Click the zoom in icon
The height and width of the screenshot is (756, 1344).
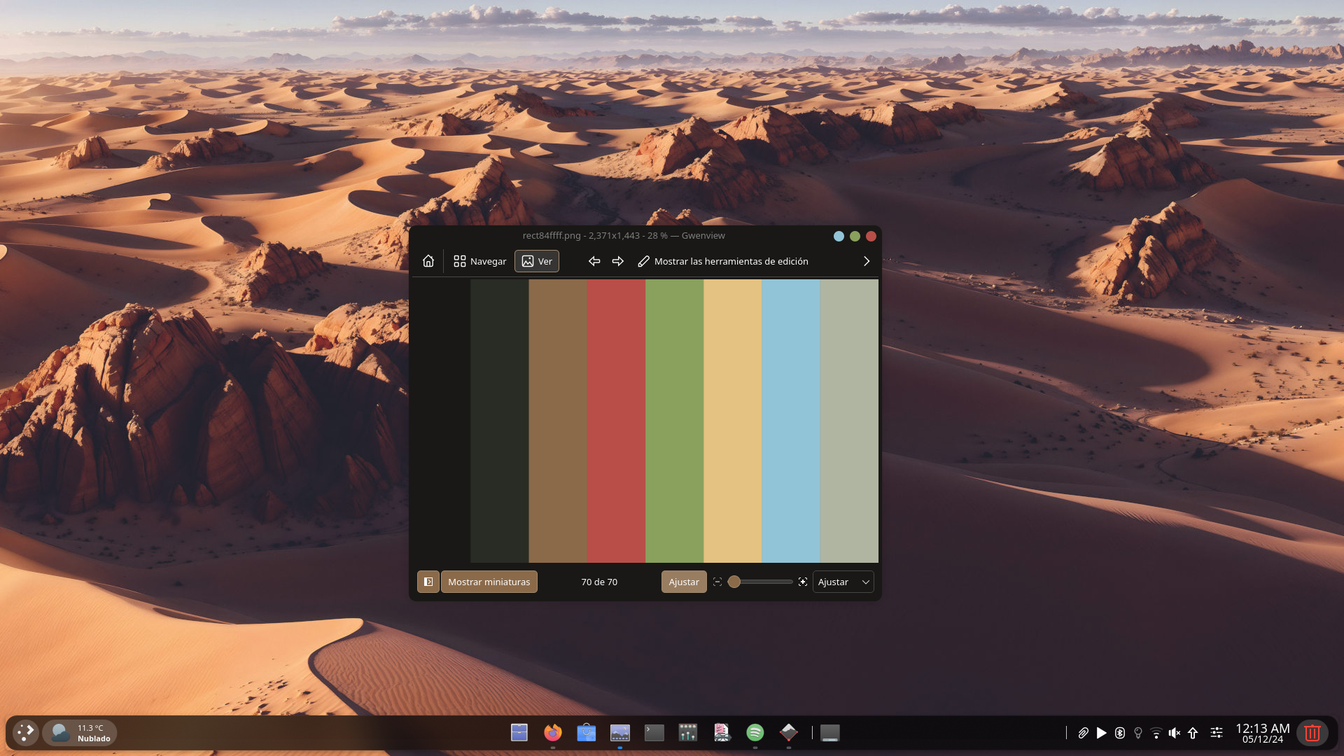[803, 582]
